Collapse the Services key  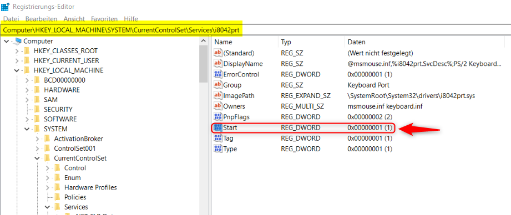pyautogui.click(x=47, y=207)
